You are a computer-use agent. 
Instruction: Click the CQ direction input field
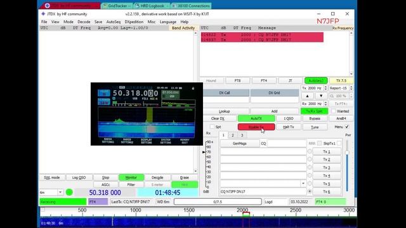point(287,143)
